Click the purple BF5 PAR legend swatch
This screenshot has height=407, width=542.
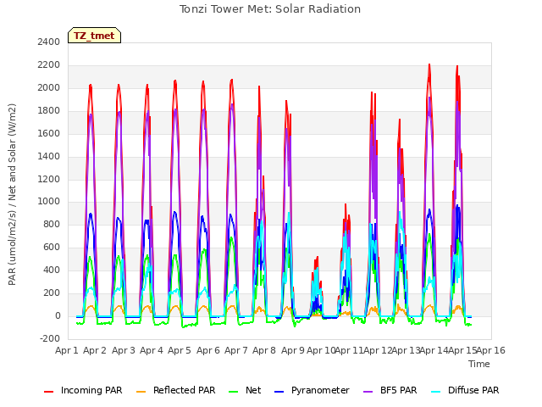[368, 392]
